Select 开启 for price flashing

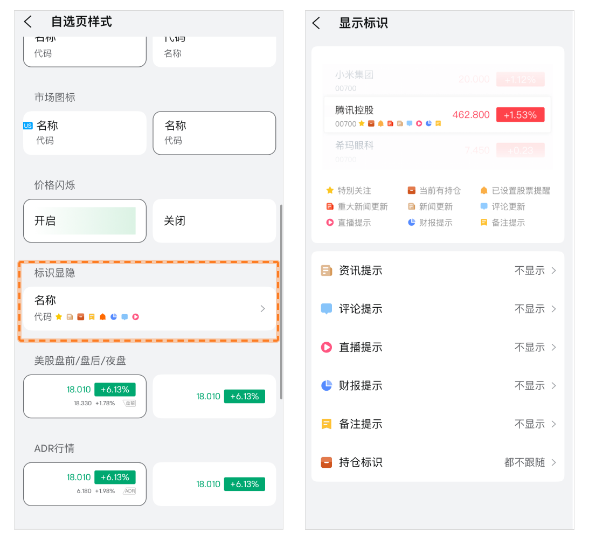point(85,221)
